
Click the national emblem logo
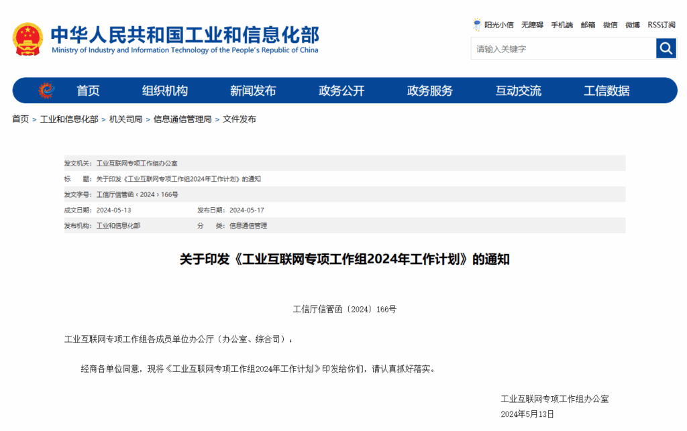tap(28, 39)
